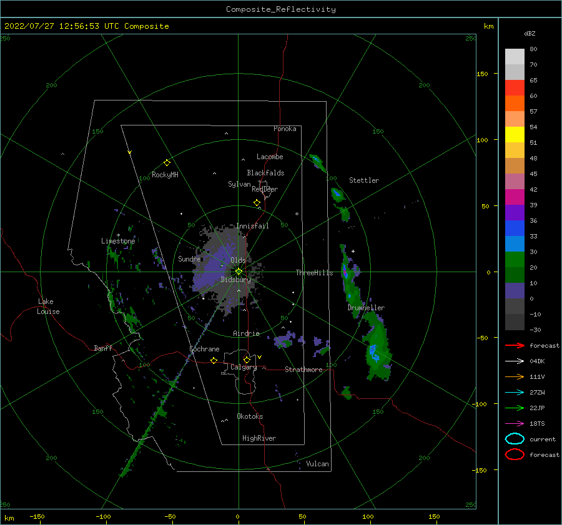
Task: Select the Strathmore label
Action: pyautogui.click(x=303, y=370)
